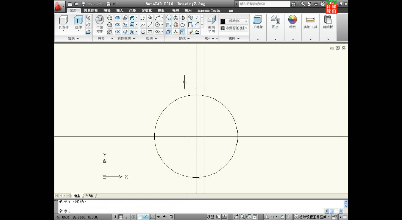Toggle snap mode in status bar
402x220 pixels.
115,217
